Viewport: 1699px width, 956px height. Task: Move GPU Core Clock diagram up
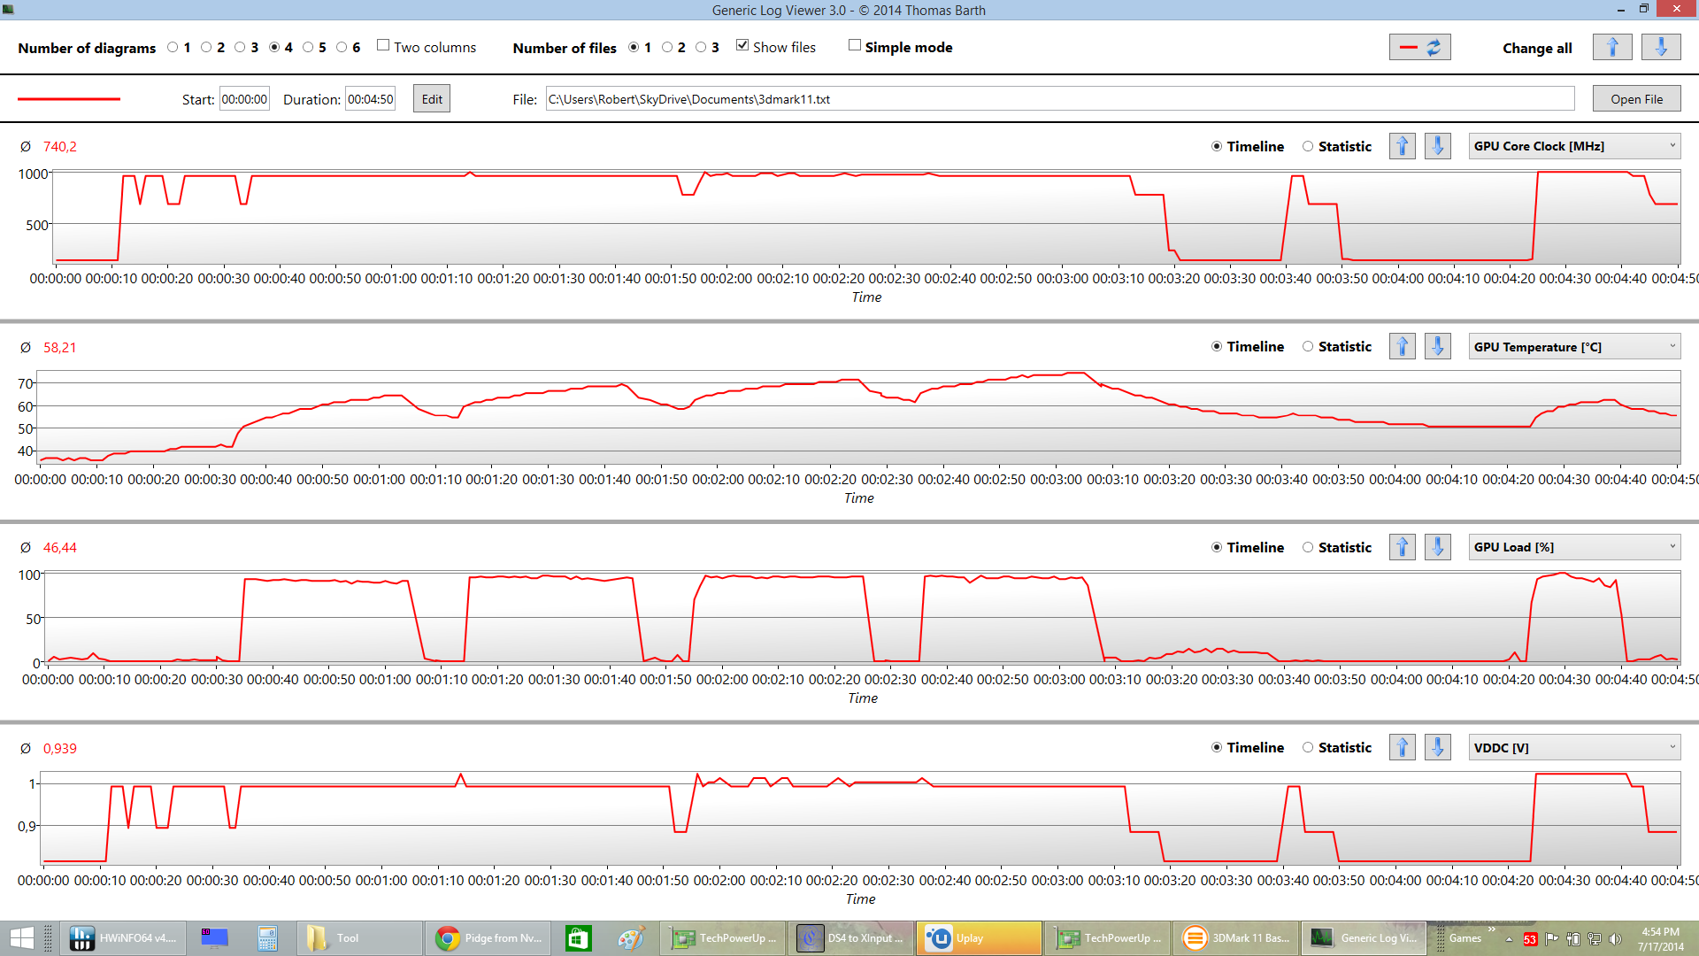[x=1402, y=146]
